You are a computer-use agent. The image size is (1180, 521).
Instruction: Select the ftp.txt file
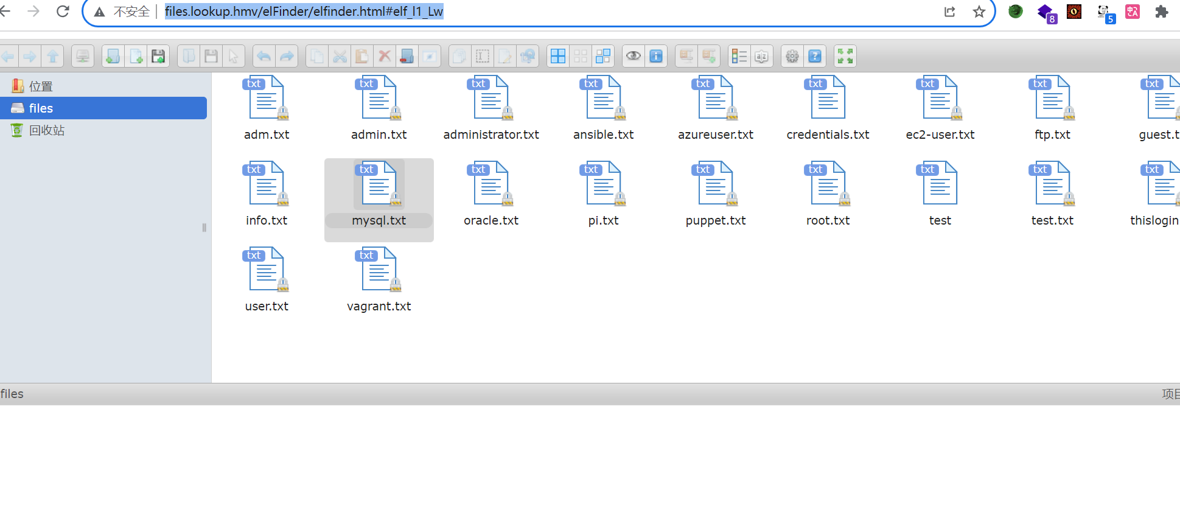pyautogui.click(x=1053, y=108)
